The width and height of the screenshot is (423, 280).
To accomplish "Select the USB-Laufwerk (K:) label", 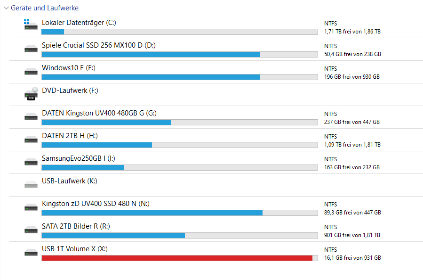I will coord(69,181).
